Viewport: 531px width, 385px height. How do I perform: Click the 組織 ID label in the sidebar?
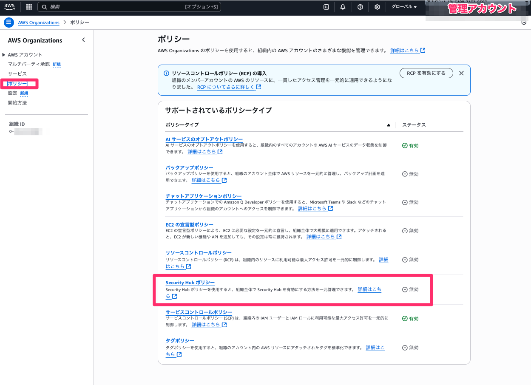(x=17, y=124)
